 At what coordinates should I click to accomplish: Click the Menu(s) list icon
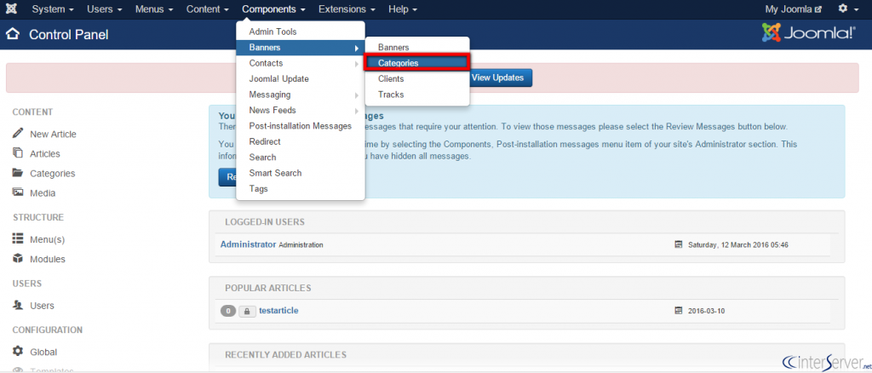19,239
